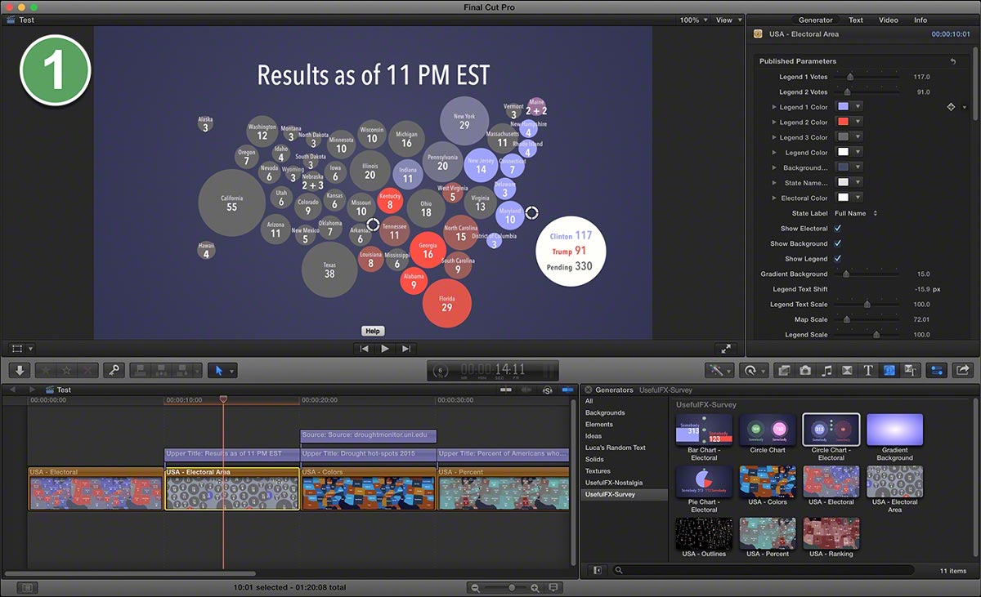Open the Music and Sound browser
This screenshot has width=981, height=597.
click(x=826, y=370)
